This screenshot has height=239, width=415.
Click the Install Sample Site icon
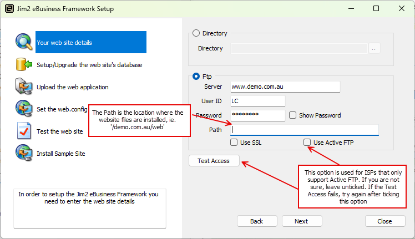(24, 152)
